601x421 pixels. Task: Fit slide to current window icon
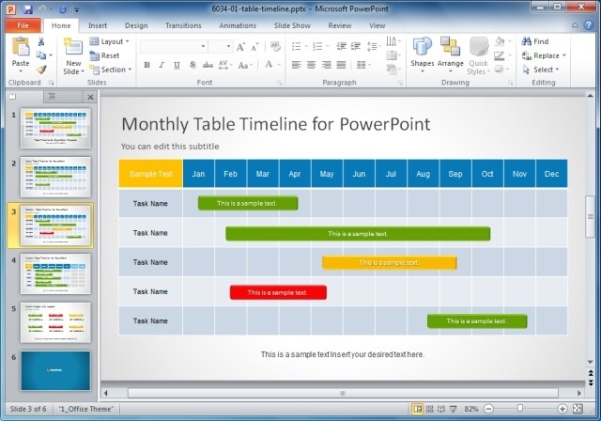(x=578, y=409)
